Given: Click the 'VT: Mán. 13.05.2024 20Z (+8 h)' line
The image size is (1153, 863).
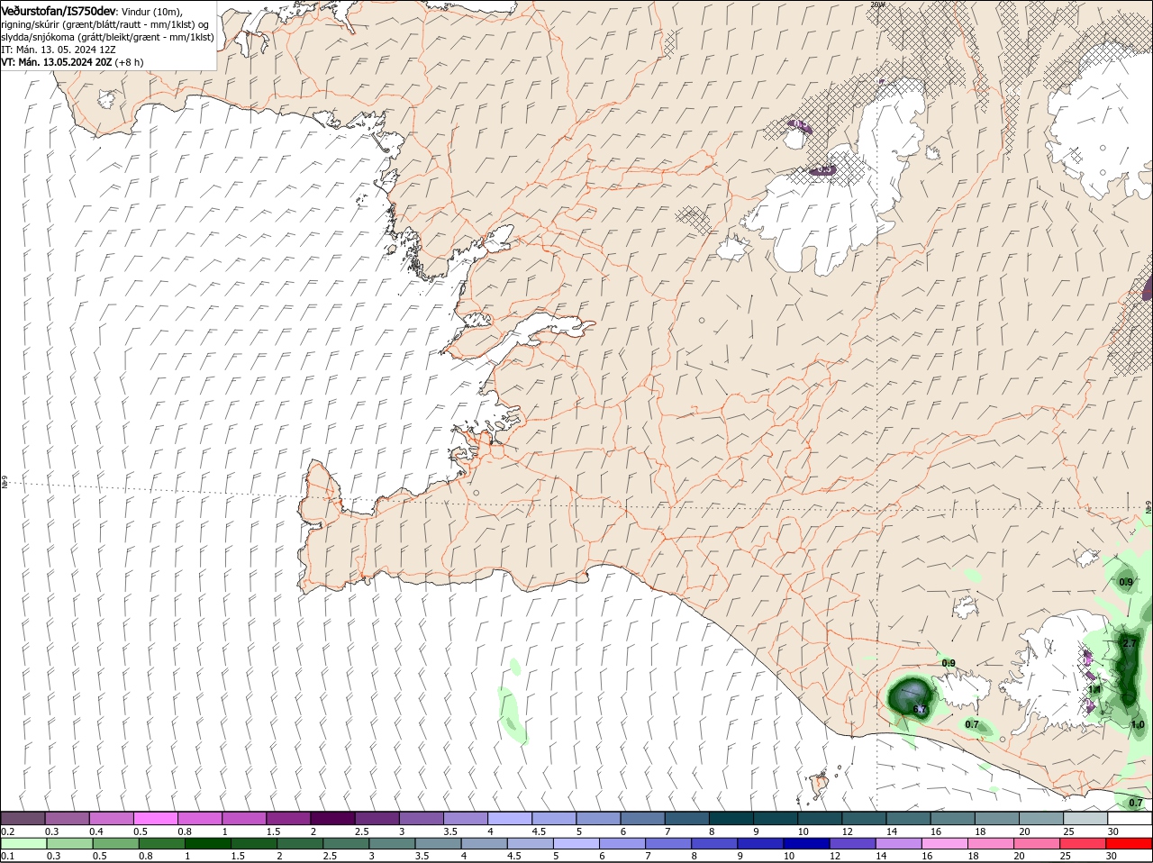Looking at the screenshot, I should pyautogui.click(x=72, y=62).
